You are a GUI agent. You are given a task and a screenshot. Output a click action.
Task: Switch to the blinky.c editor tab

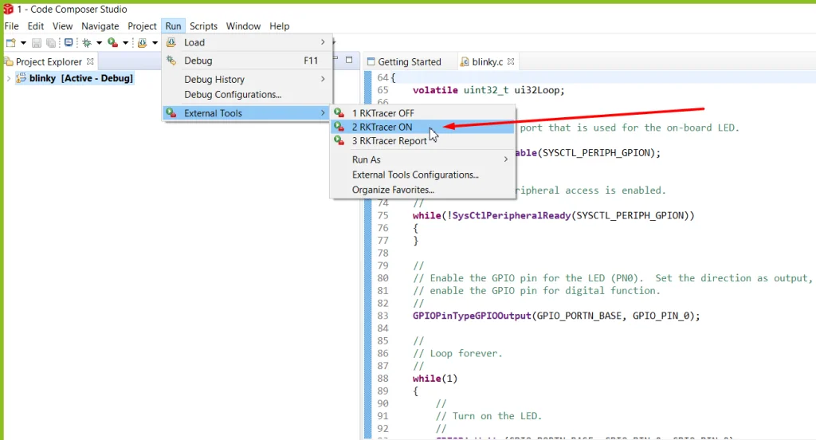click(487, 62)
